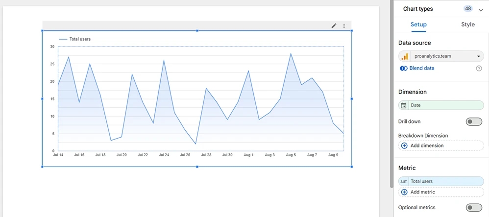This screenshot has width=489, height=217.
Task: Click the calendar icon on Date dimension
Action: (404, 105)
